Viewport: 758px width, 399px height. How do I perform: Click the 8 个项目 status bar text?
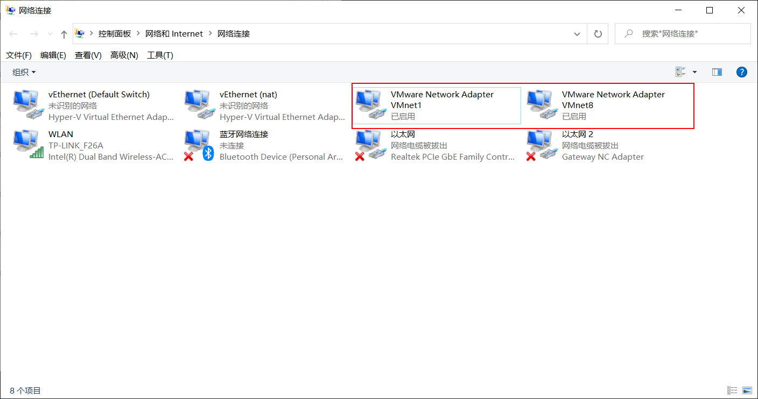[x=25, y=390]
